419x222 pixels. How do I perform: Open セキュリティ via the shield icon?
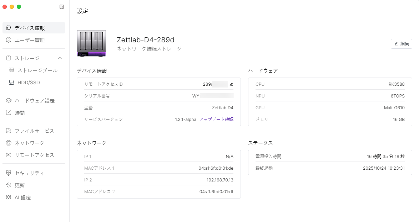pos(9,173)
